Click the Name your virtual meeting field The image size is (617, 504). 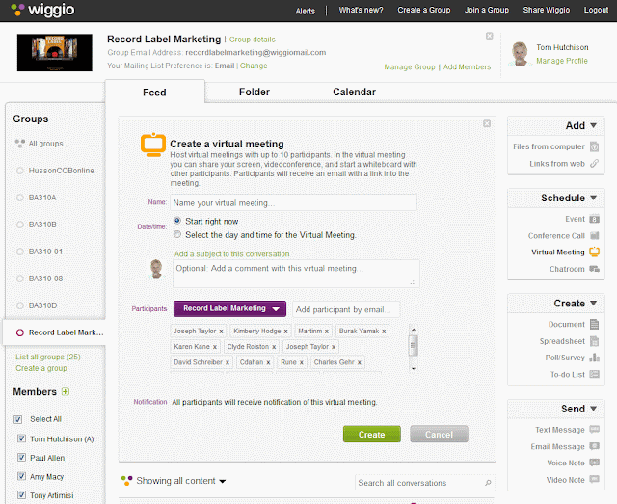(x=293, y=203)
